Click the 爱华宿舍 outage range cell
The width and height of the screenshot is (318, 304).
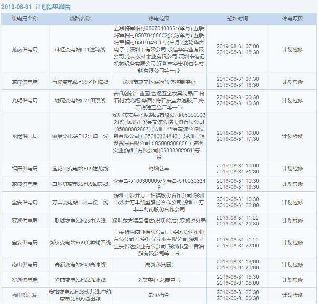click(159, 295)
